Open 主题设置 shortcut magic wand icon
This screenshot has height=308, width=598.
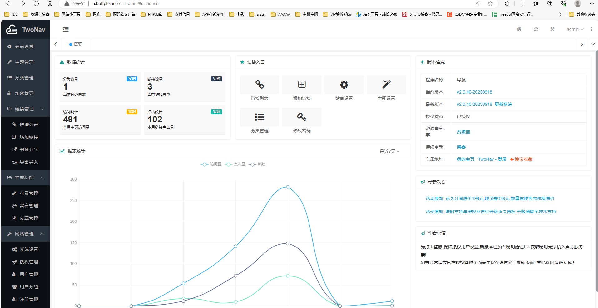point(386,84)
